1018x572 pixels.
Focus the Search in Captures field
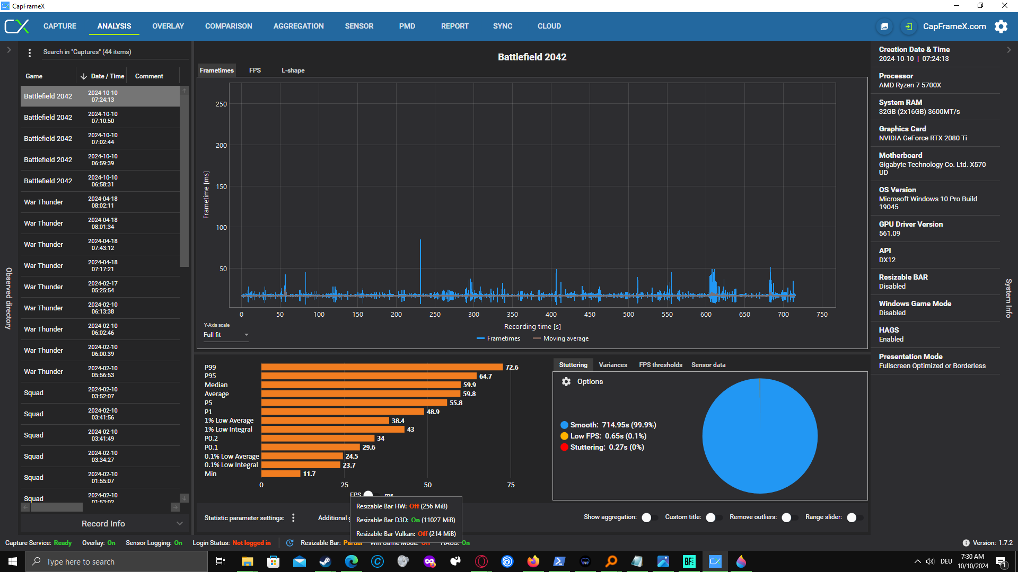coord(115,52)
